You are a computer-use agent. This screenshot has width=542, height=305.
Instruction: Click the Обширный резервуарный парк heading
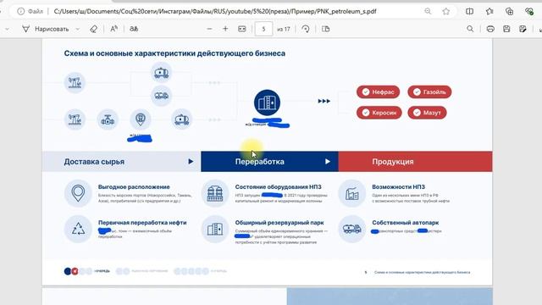[x=279, y=223]
